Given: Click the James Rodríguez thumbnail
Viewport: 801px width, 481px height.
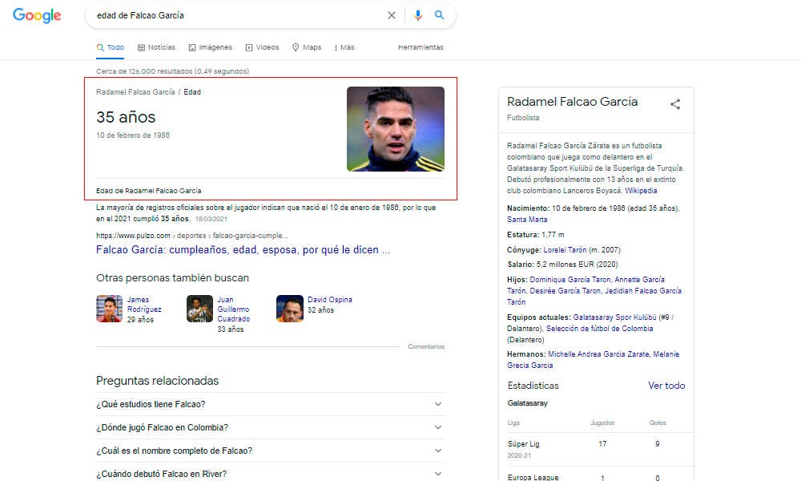Looking at the screenshot, I should click(x=110, y=309).
